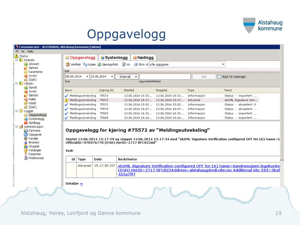
Task: Open Avvist folder under Innboks
Action: pyautogui.click(x=30, y=76)
